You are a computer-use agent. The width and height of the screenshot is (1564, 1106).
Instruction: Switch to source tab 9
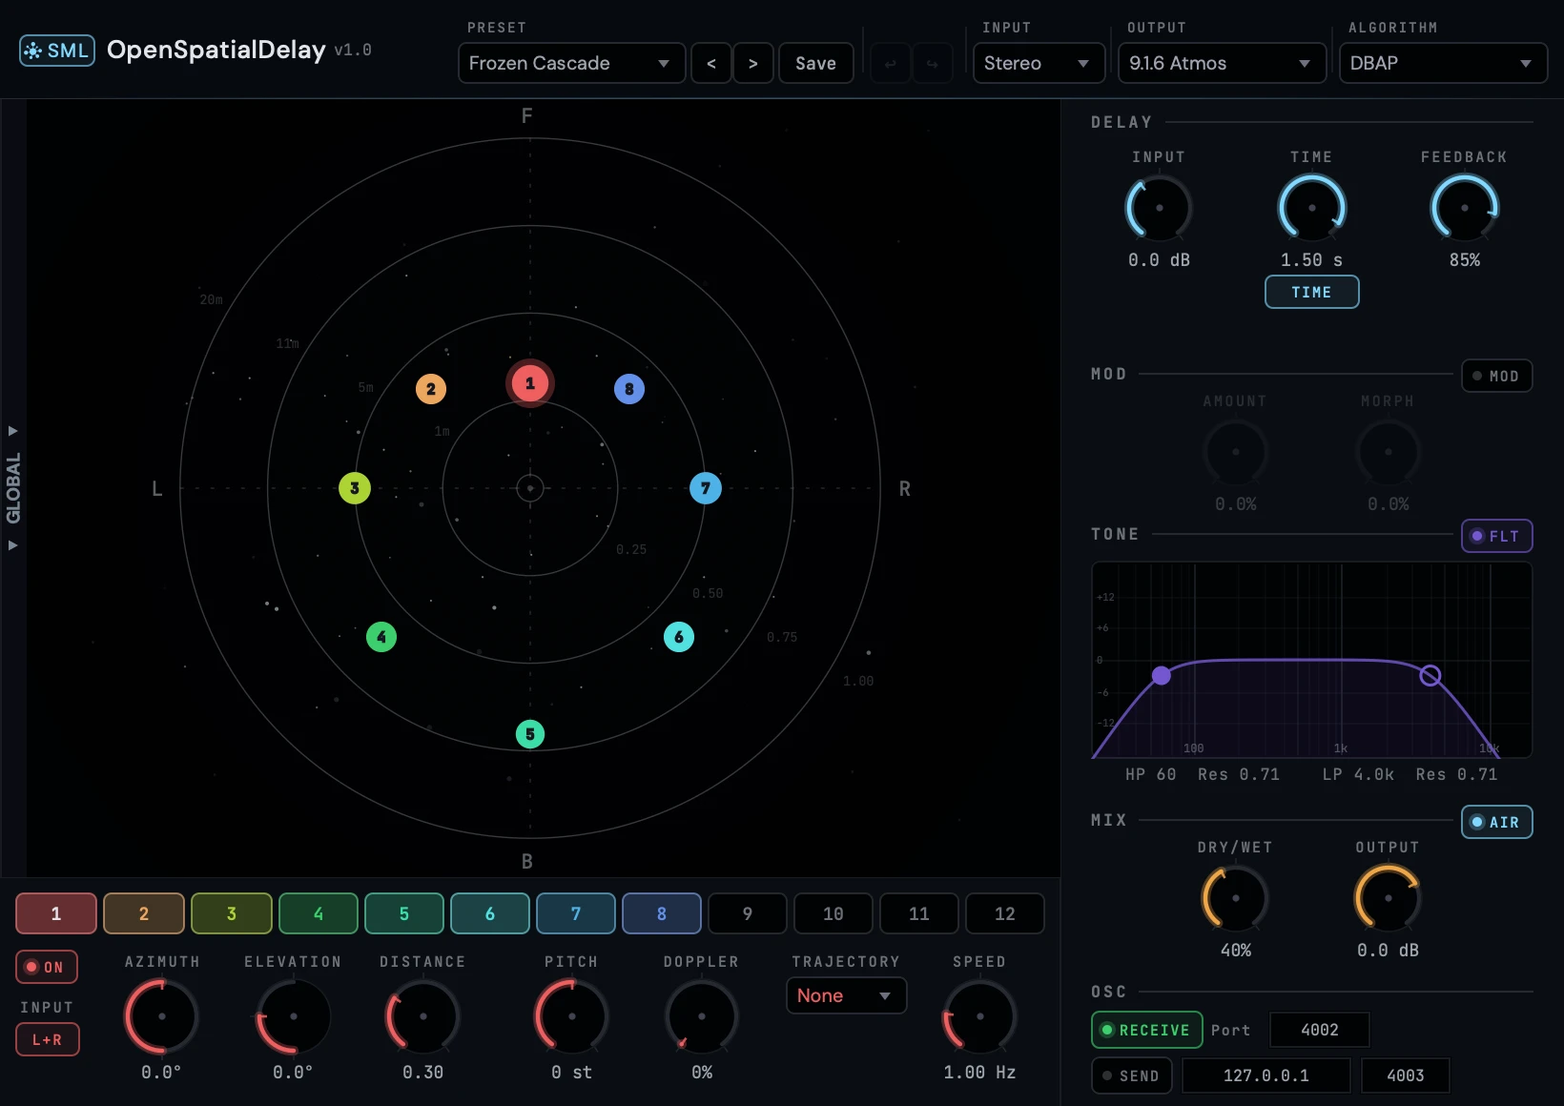748,913
